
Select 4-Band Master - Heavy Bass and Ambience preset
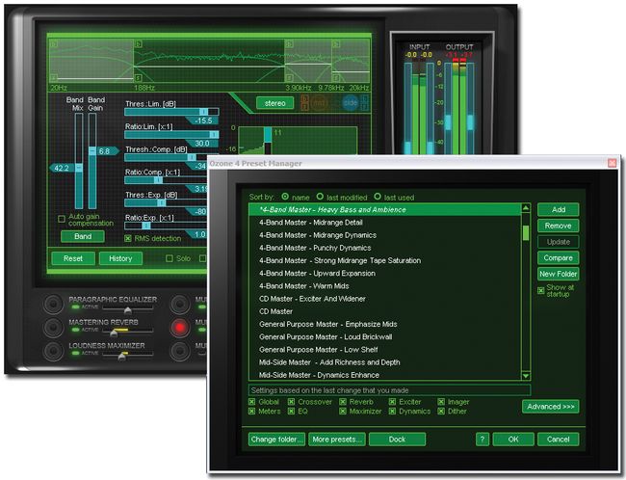click(x=385, y=209)
